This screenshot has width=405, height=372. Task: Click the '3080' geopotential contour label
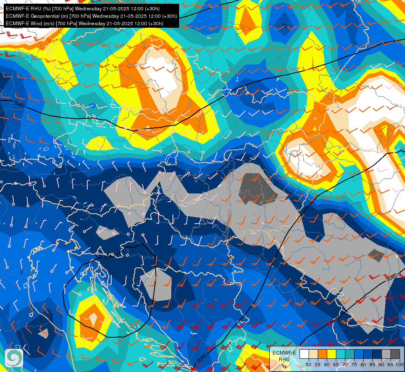pyautogui.click(x=392, y=277)
